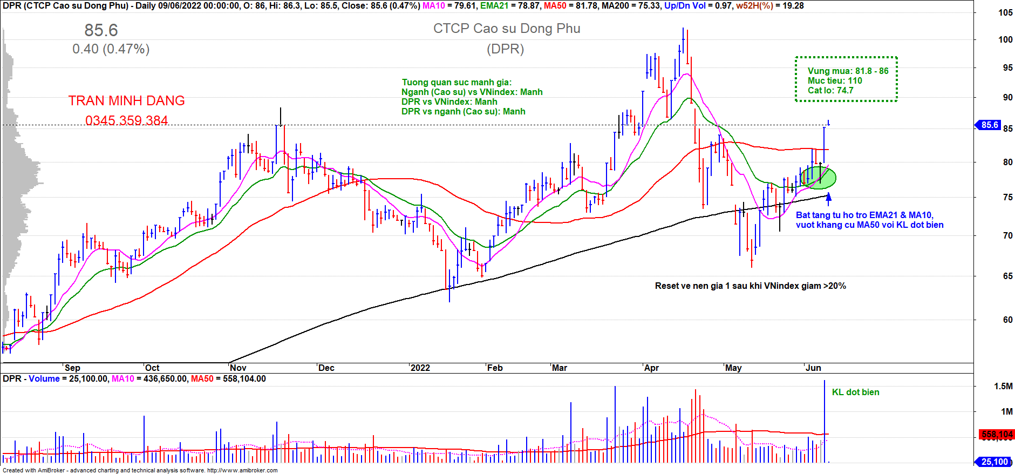This screenshot has width=1015, height=474.
Task: Click the Up/Dn Vol label in the header
Action: click(685, 5)
